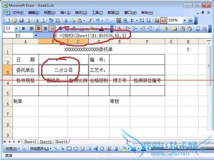Select row 5 header
This screenshot has height=160, width=214.
point(8,91)
